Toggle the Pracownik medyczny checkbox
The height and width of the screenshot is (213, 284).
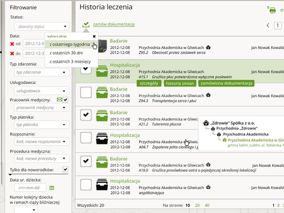click(x=66, y=100)
